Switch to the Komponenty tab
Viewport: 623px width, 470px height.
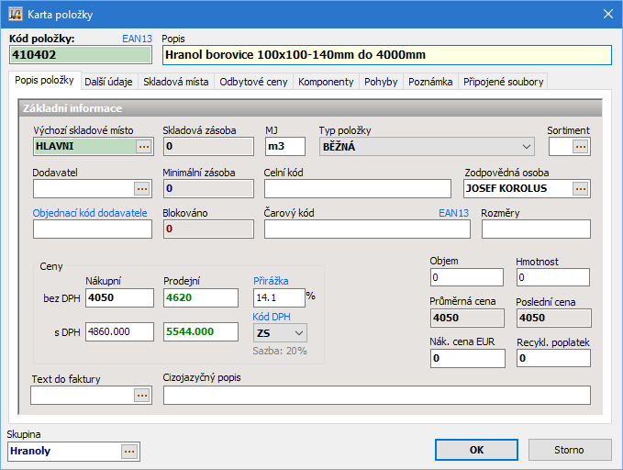coord(326,82)
